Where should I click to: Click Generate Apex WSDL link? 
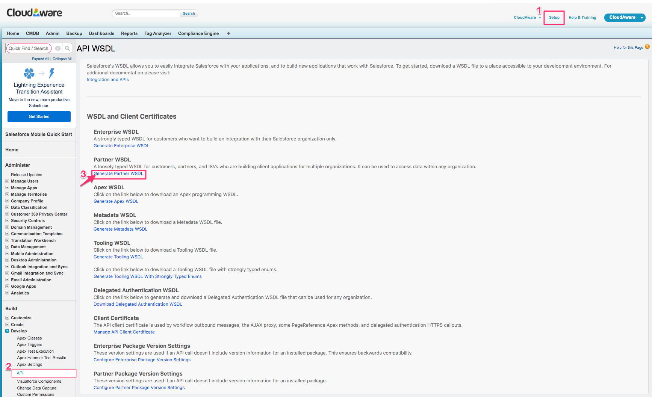pos(116,201)
